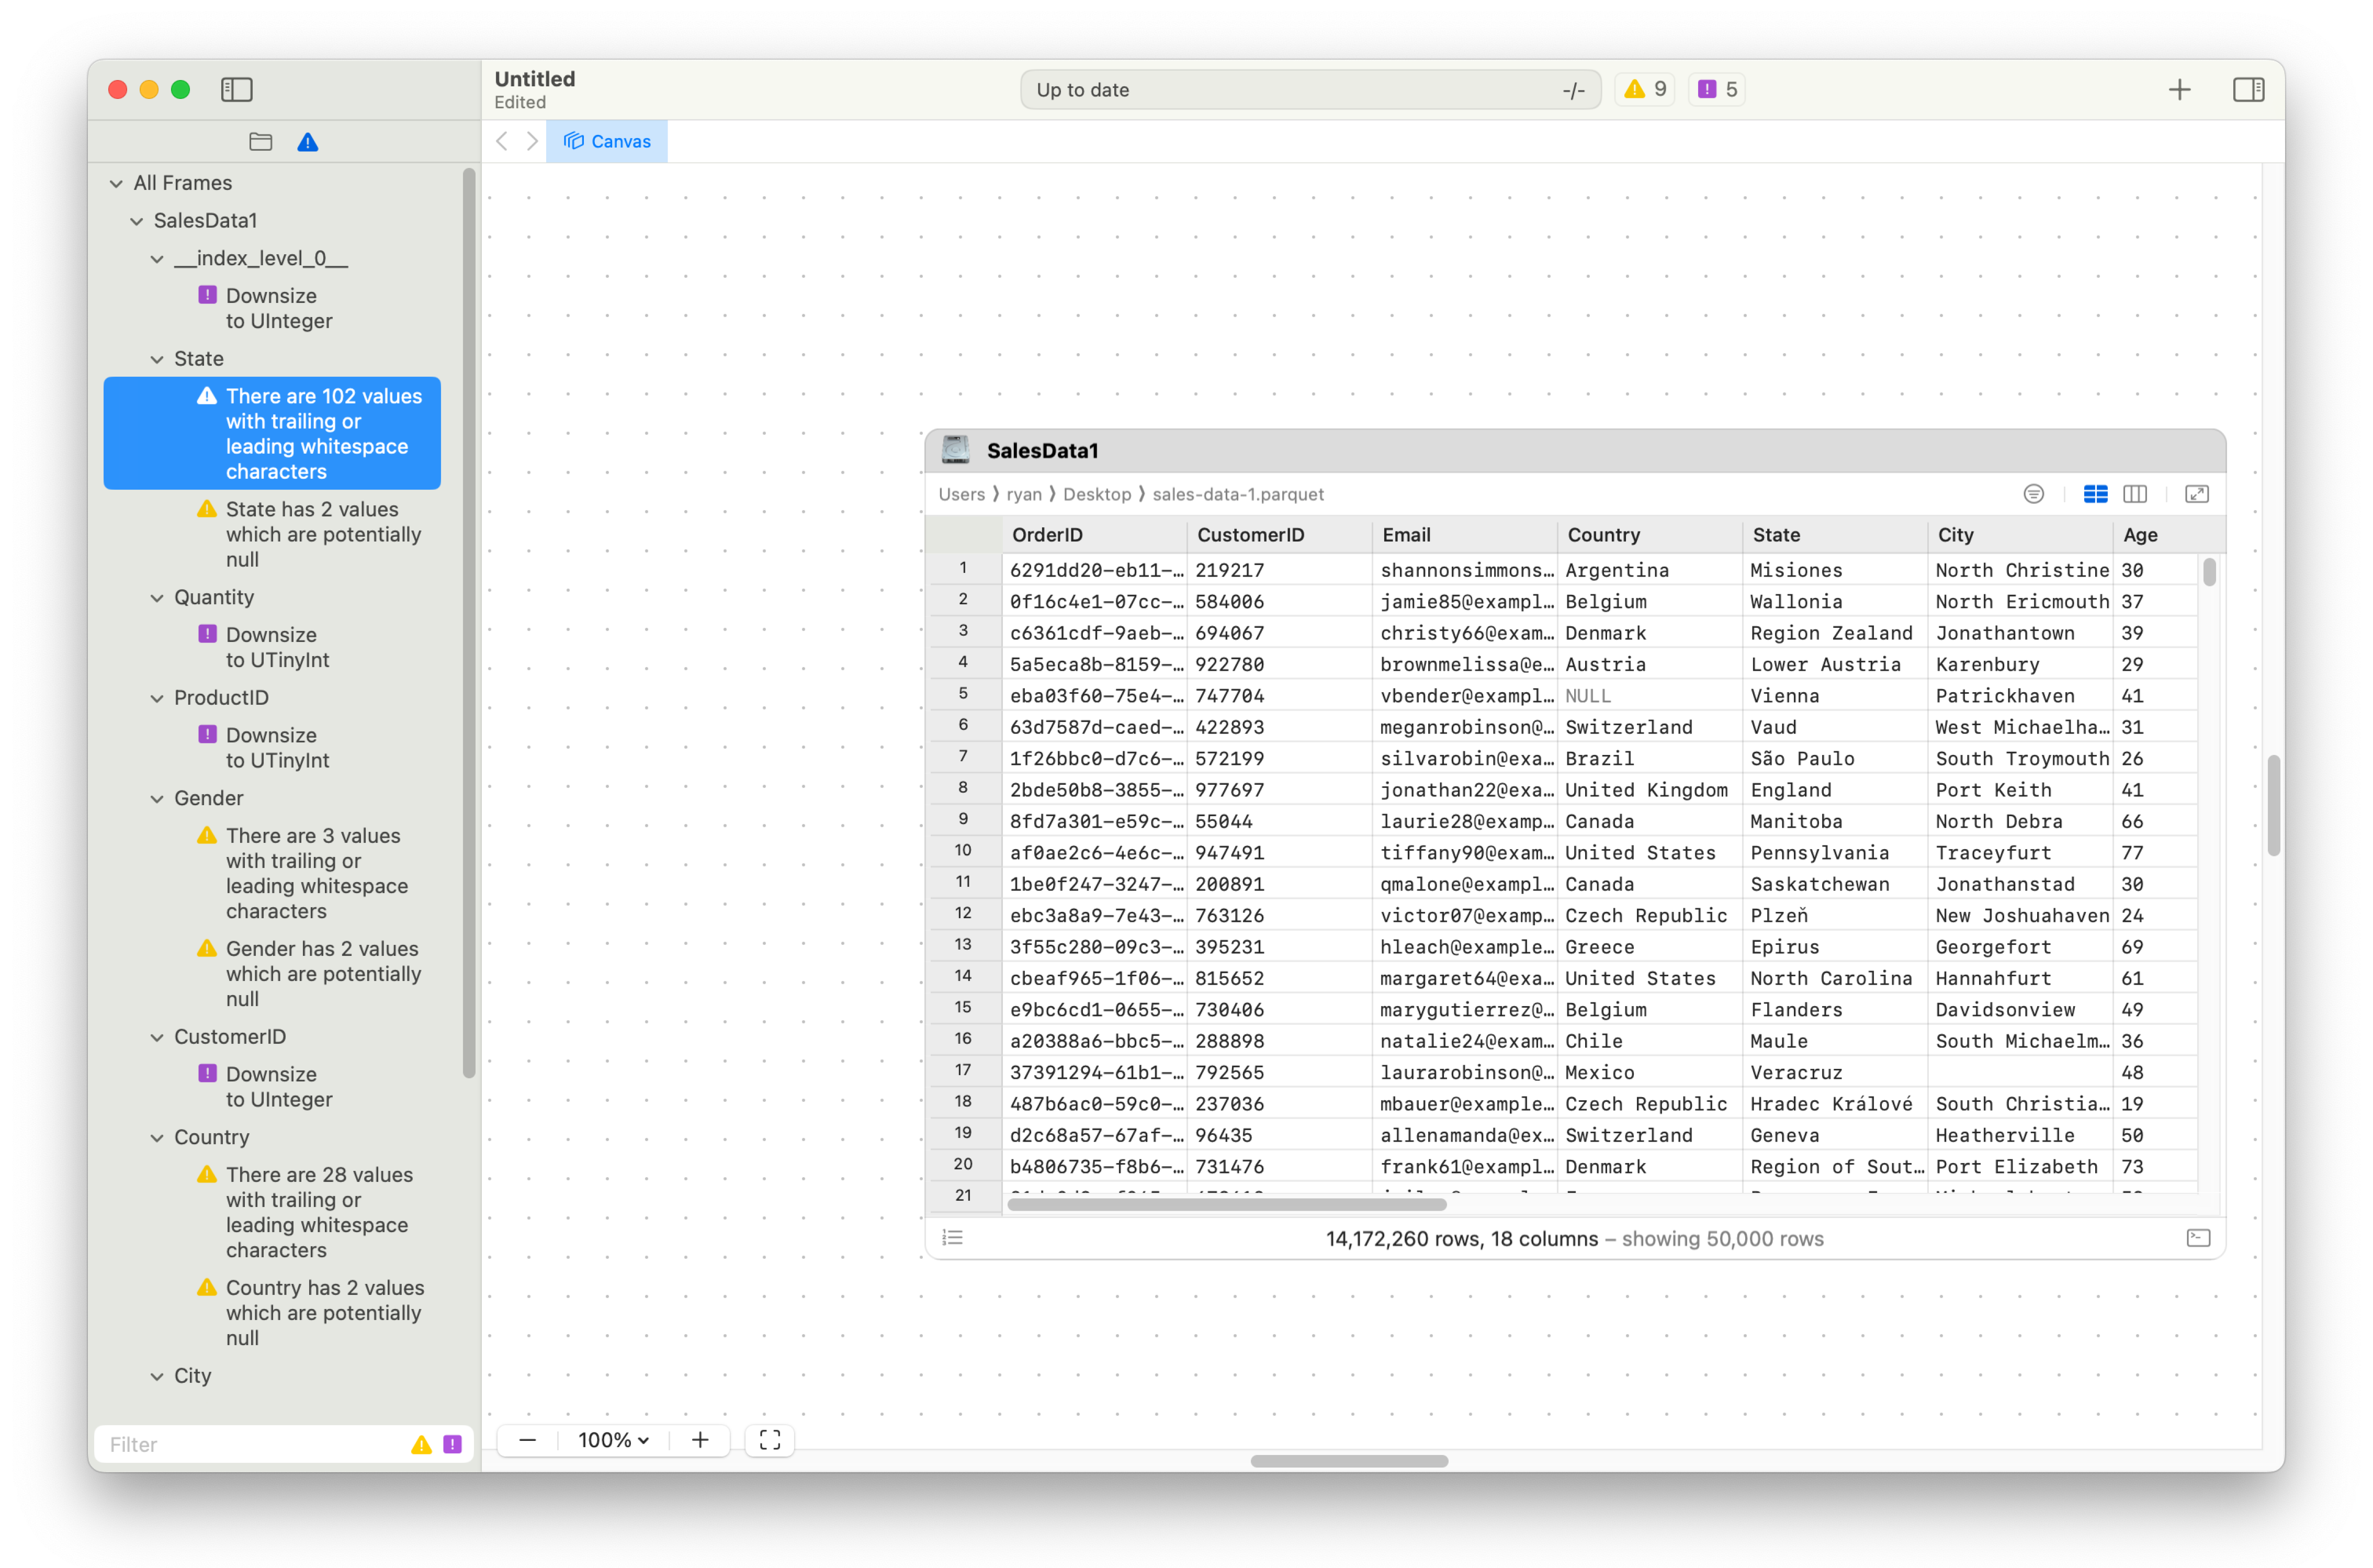Open the 100% zoom level dropdown
The width and height of the screenshot is (2373, 1568).
point(614,1440)
